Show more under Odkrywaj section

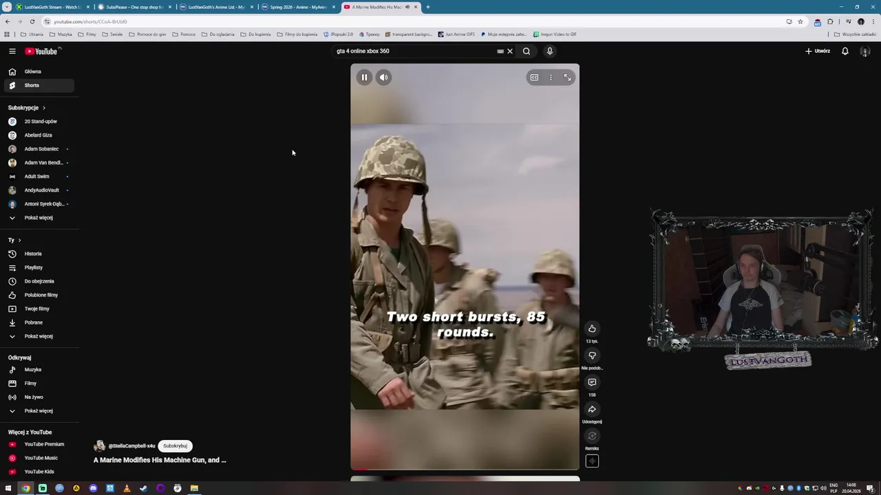click(x=39, y=411)
